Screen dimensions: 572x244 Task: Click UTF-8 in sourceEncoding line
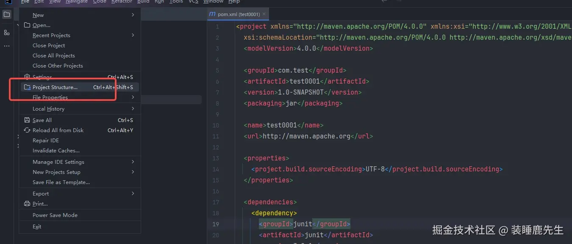[x=375, y=169]
